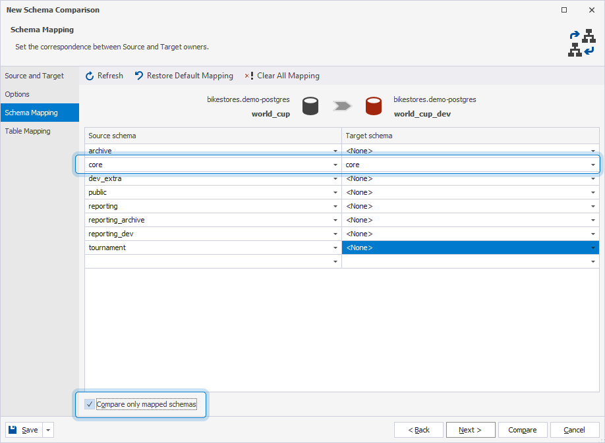
Task: Open target schema dropdown for core row
Action: click(x=593, y=165)
